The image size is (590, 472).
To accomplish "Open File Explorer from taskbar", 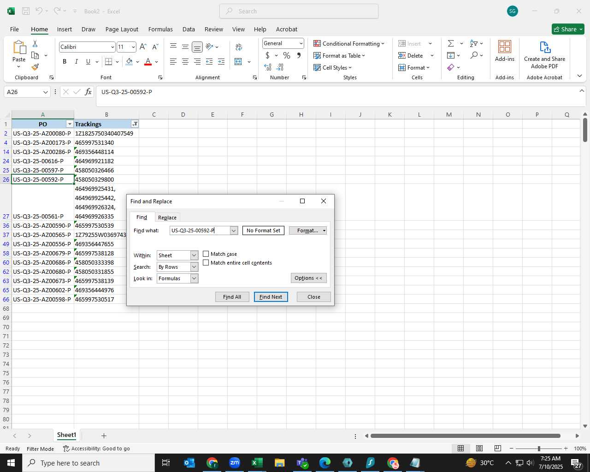I will pos(280,463).
